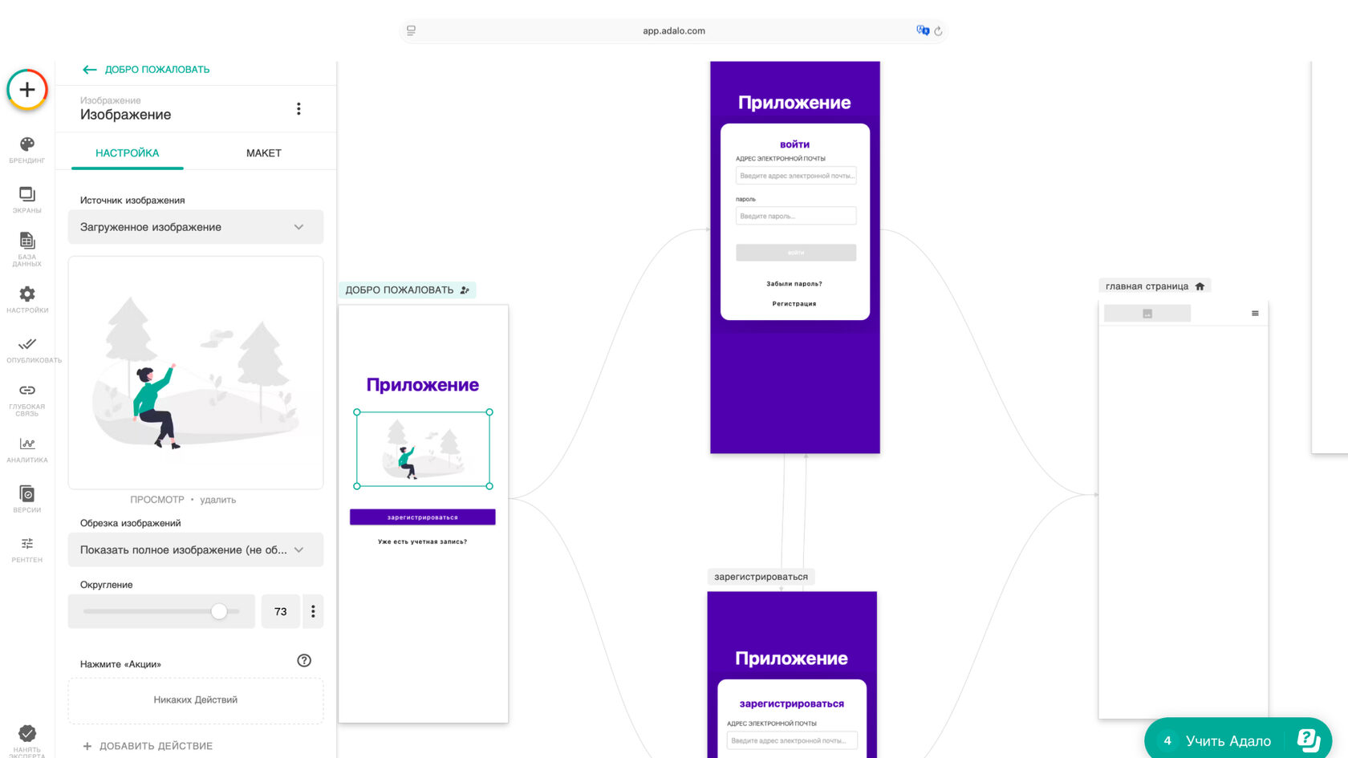
Task: Open the sliders icon in left sidebar
Action: 27,543
